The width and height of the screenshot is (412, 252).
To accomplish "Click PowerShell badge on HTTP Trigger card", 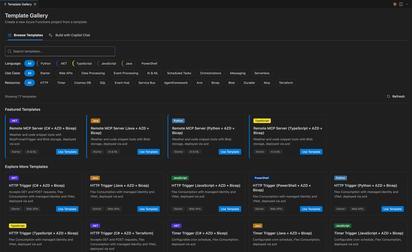I will 261,178.
